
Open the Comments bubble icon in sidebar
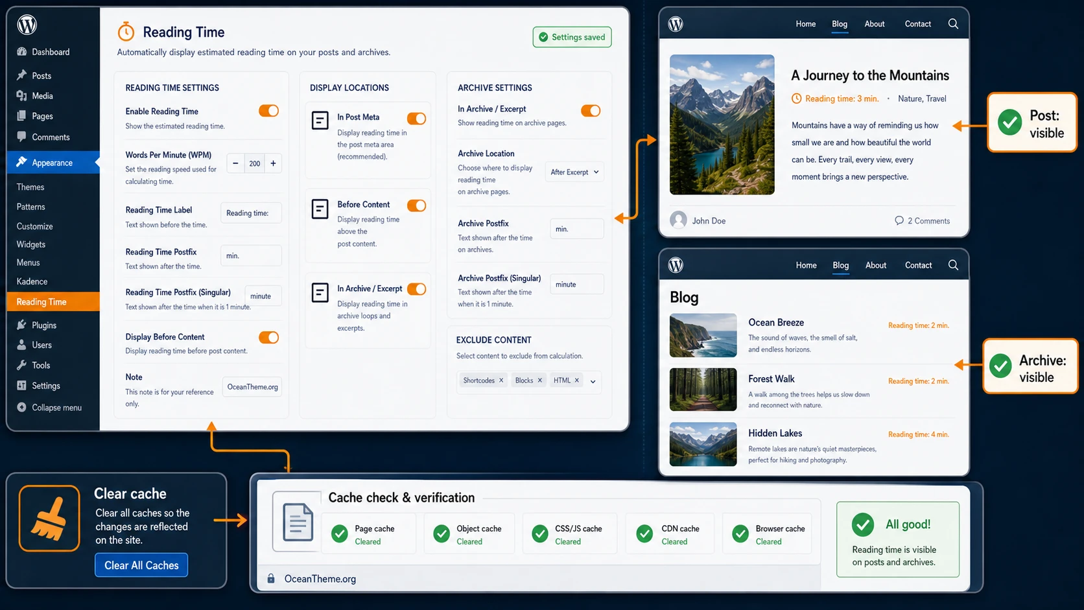point(22,137)
